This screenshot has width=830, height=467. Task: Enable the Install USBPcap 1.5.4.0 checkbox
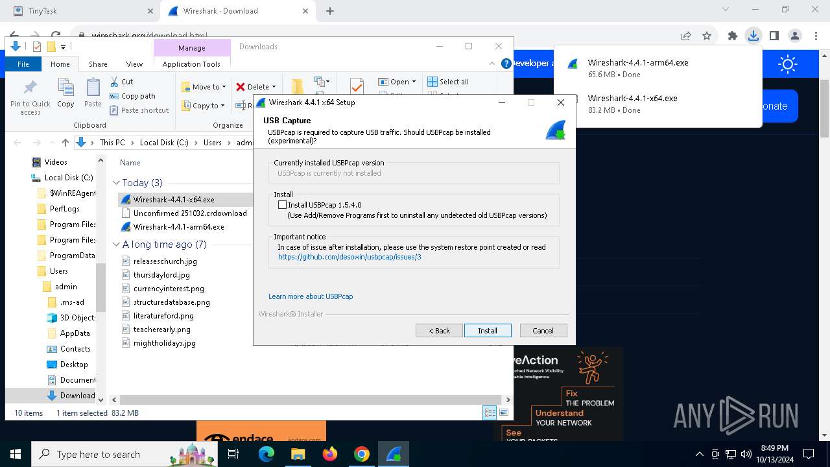click(282, 204)
